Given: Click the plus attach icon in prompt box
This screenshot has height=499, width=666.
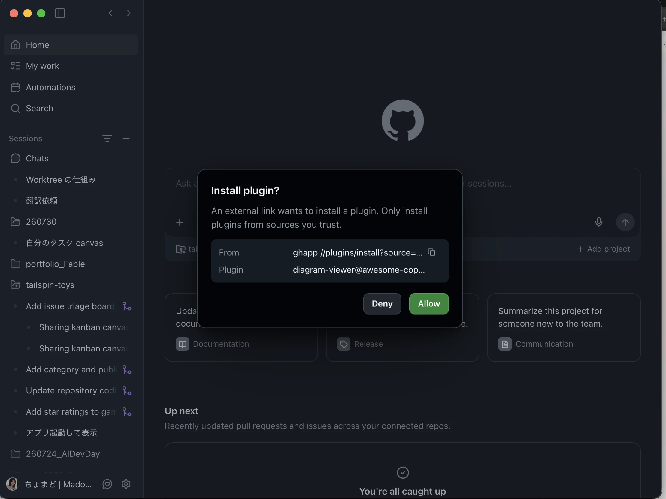Looking at the screenshot, I should (180, 222).
